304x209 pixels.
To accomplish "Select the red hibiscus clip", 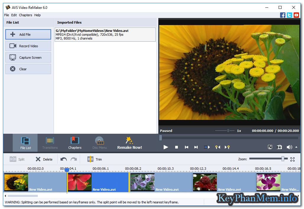I will pos(98,182).
